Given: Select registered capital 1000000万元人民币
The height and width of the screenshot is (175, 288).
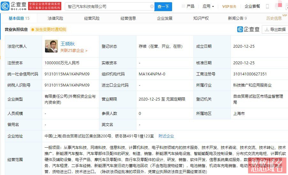Looking at the screenshot, I should point(62,63).
